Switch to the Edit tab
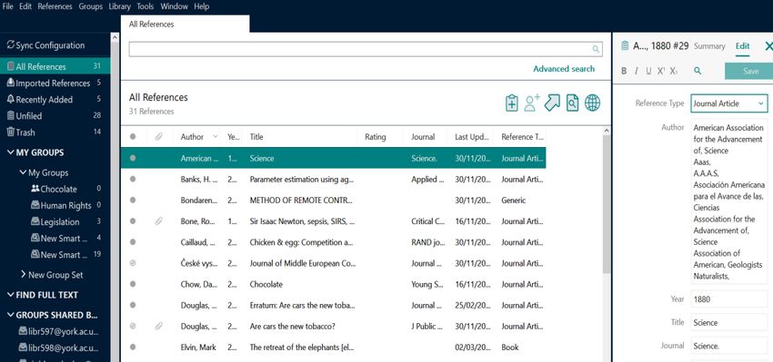This screenshot has width=773, height=362. (x=742, y=46)
